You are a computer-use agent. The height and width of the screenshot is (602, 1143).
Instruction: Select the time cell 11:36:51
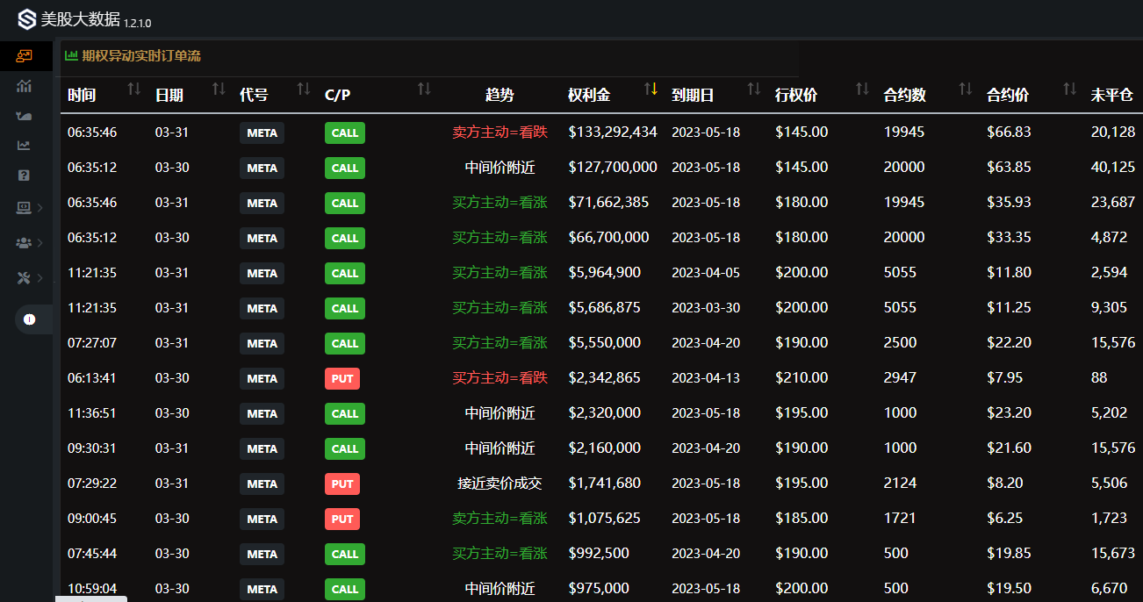(x=92, y=413)
